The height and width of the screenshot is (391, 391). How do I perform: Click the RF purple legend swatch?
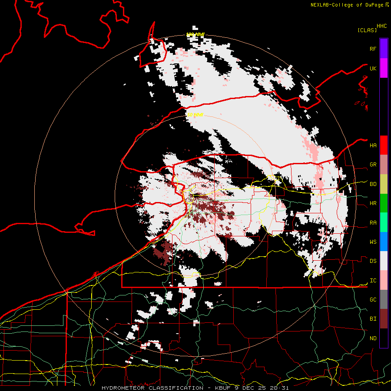pos(384,49)
